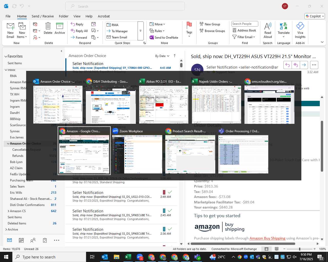Collapse the Favorites section

6,56
